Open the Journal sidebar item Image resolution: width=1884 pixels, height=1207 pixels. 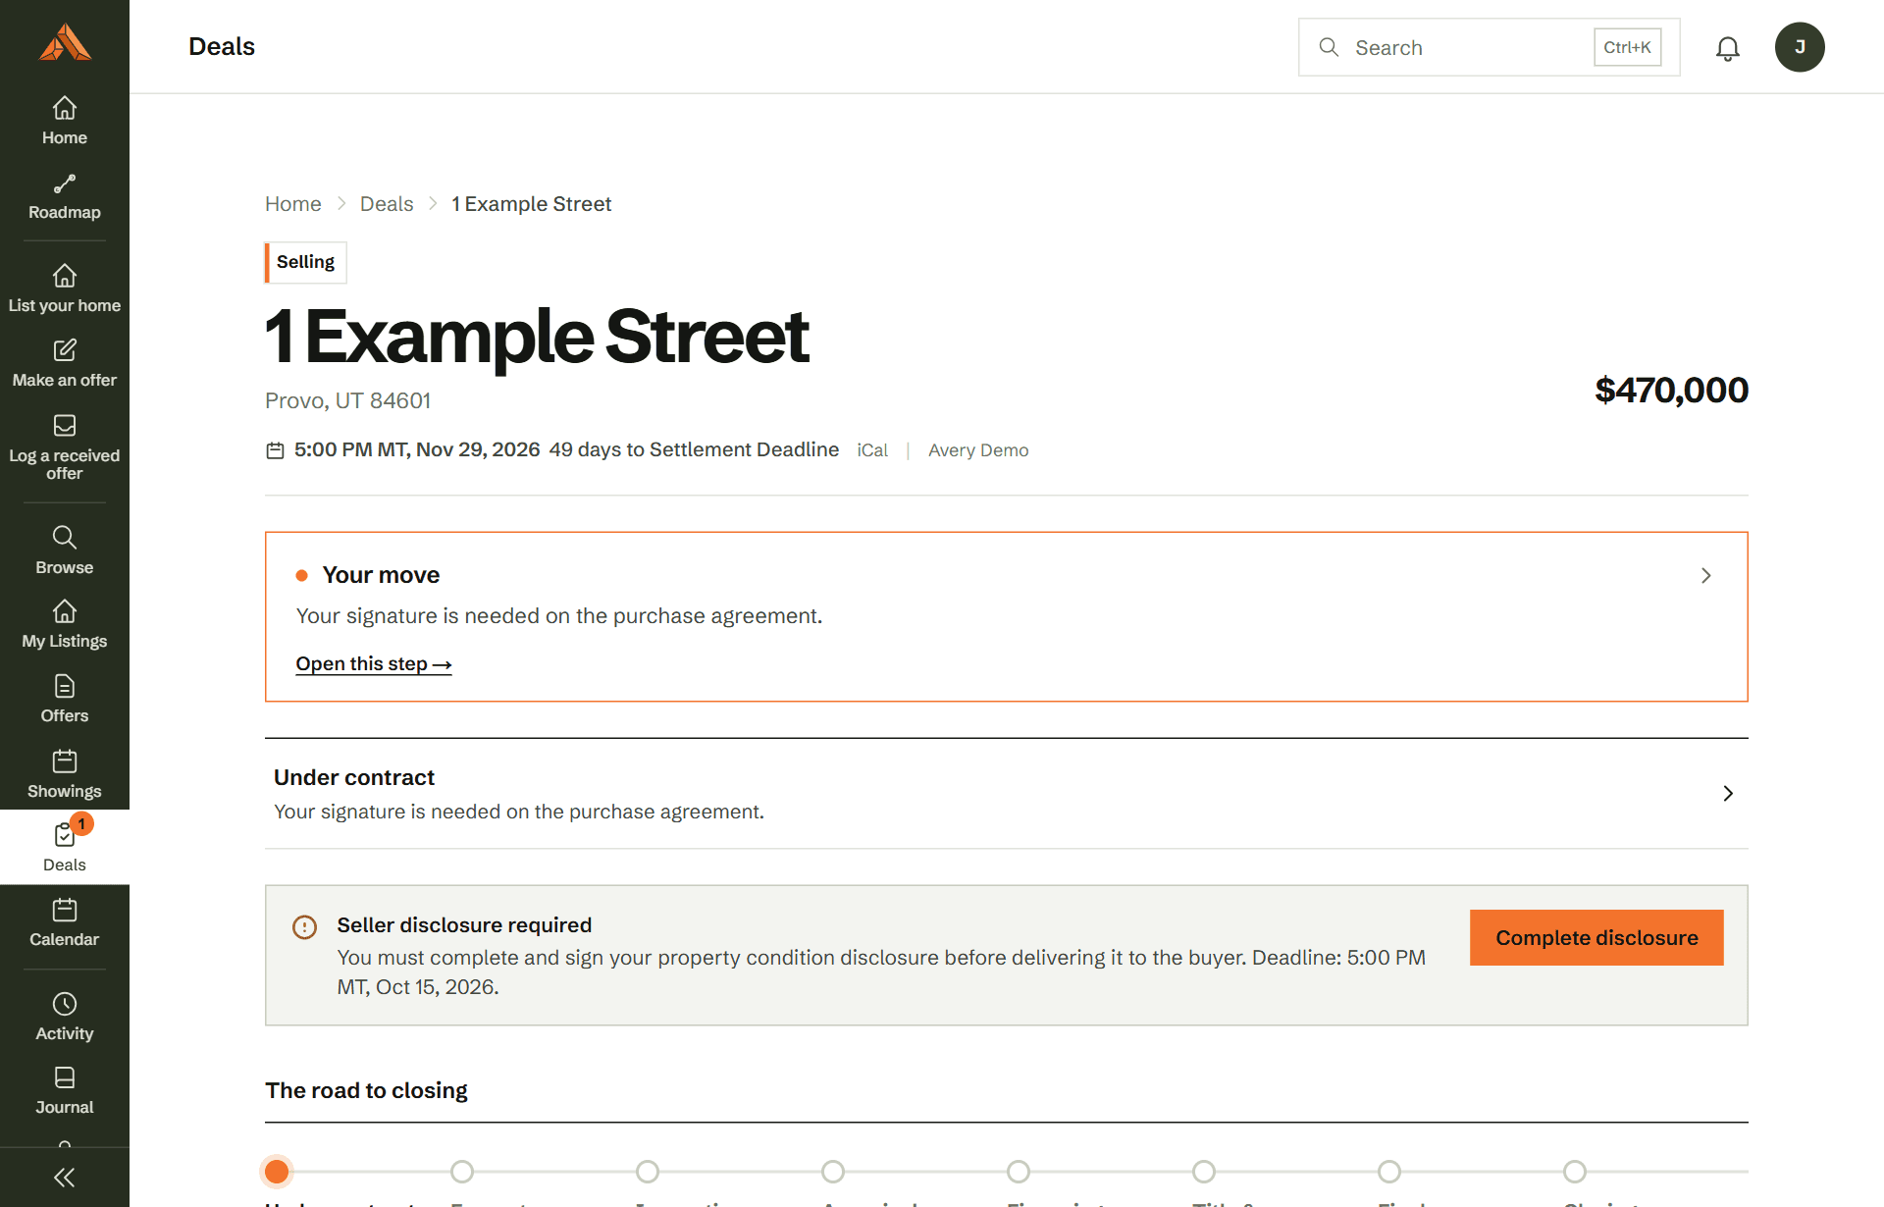point(65,1091)
